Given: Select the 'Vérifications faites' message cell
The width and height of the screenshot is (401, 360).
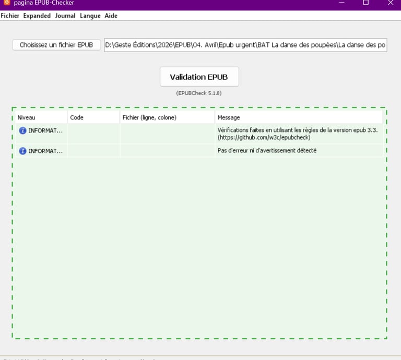Looking at the screenshot, I should pyautogui.click(x=299, y=134).
